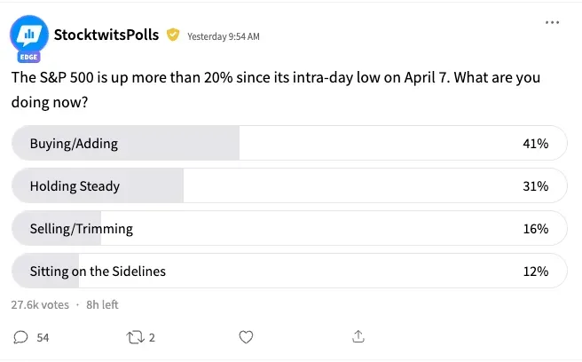Click the 54 comments count
Screen dimensions: 582x362
click(43, 337)
